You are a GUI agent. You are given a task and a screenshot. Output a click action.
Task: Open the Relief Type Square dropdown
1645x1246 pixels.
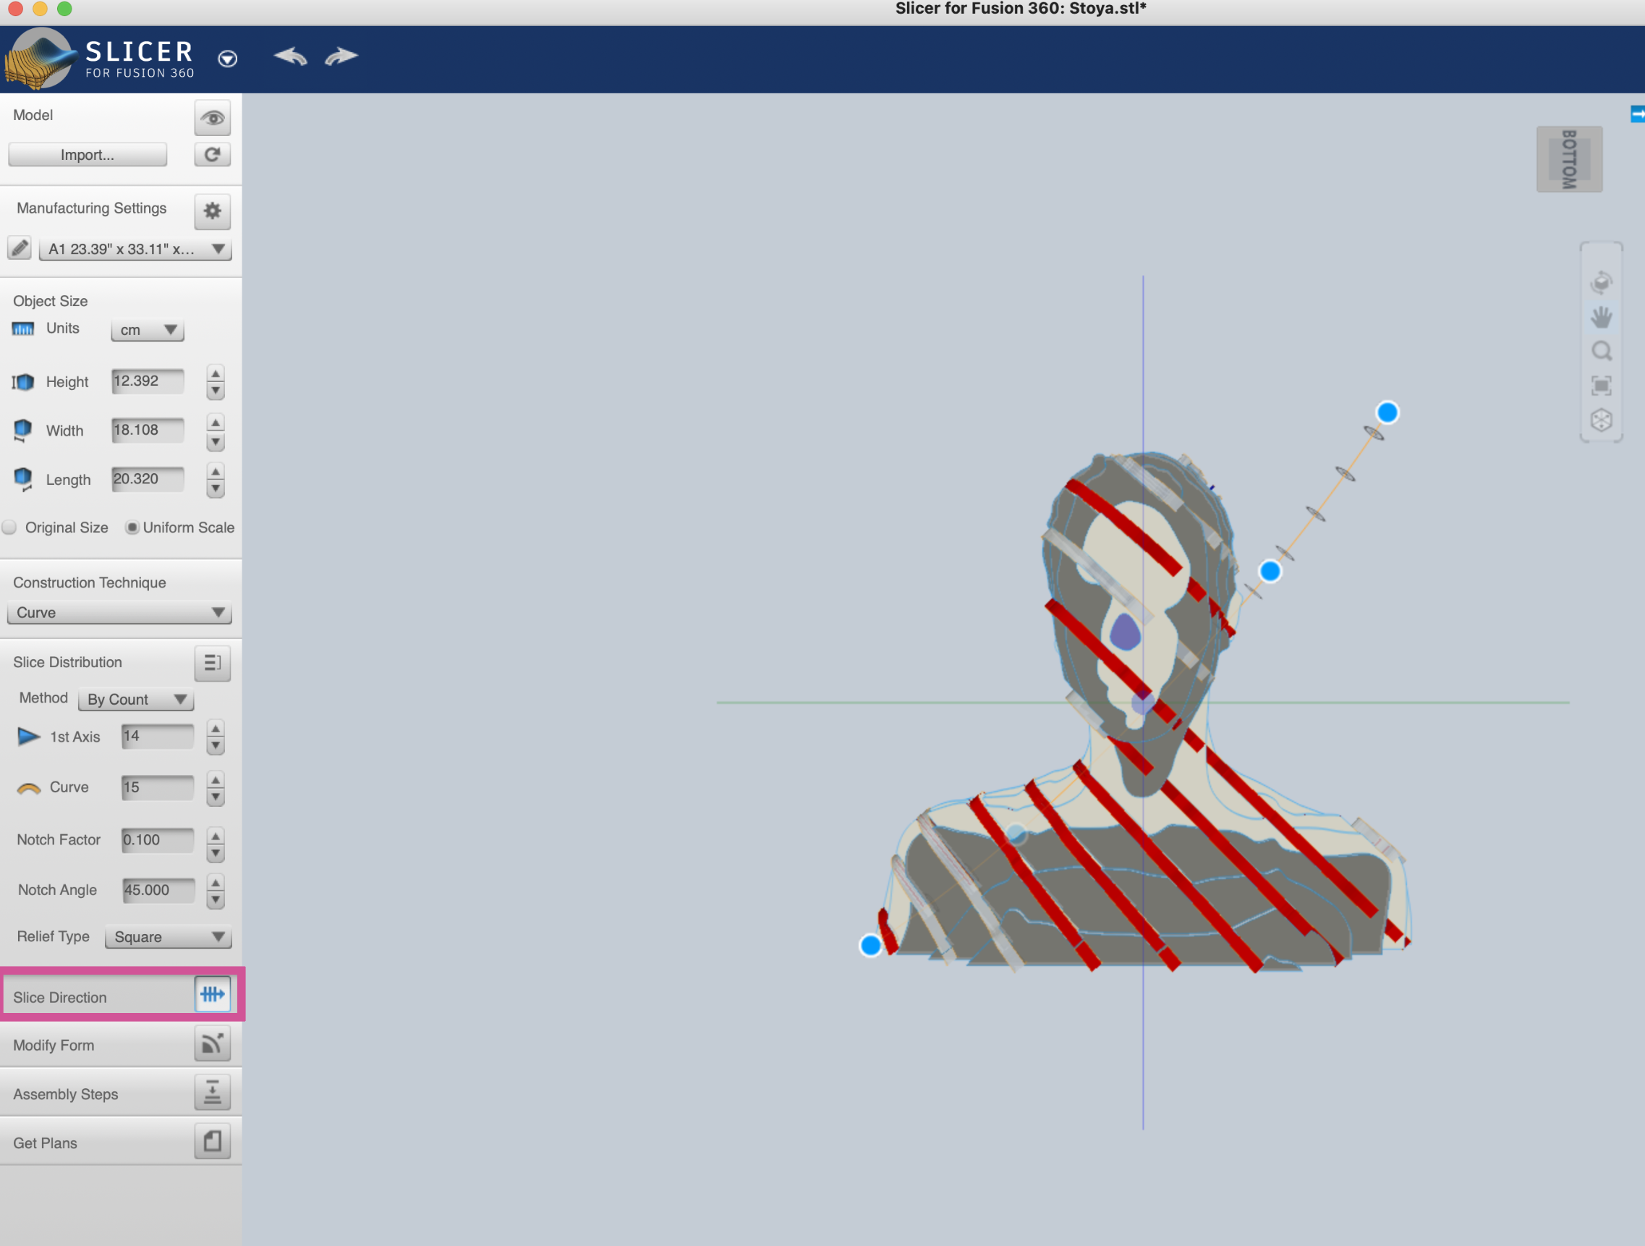coord(168,936)
